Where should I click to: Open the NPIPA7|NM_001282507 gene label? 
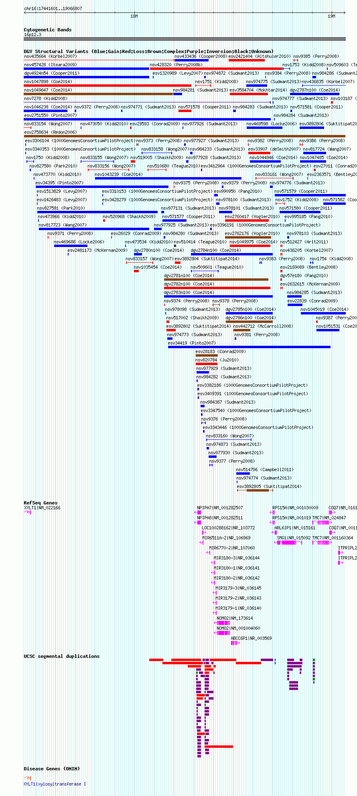220,508
